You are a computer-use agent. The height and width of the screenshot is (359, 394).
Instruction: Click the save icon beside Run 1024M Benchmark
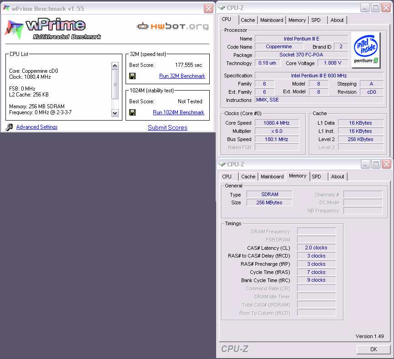(132, 112)
